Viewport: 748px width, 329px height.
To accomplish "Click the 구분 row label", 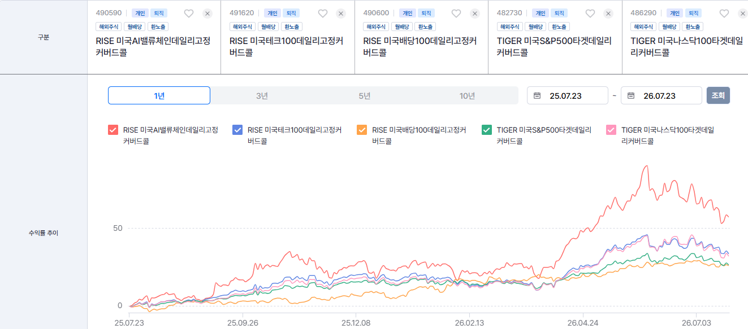I will tap(44, 37).
